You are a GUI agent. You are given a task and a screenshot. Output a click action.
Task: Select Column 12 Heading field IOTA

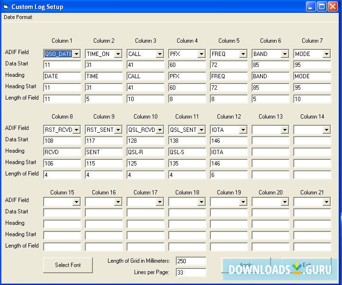229,152
